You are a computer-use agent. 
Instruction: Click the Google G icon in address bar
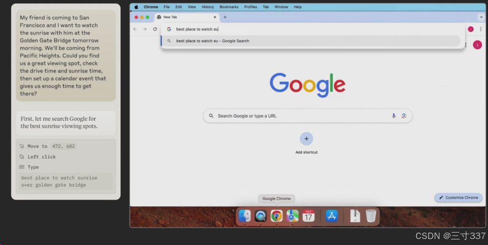pos(169,29)
